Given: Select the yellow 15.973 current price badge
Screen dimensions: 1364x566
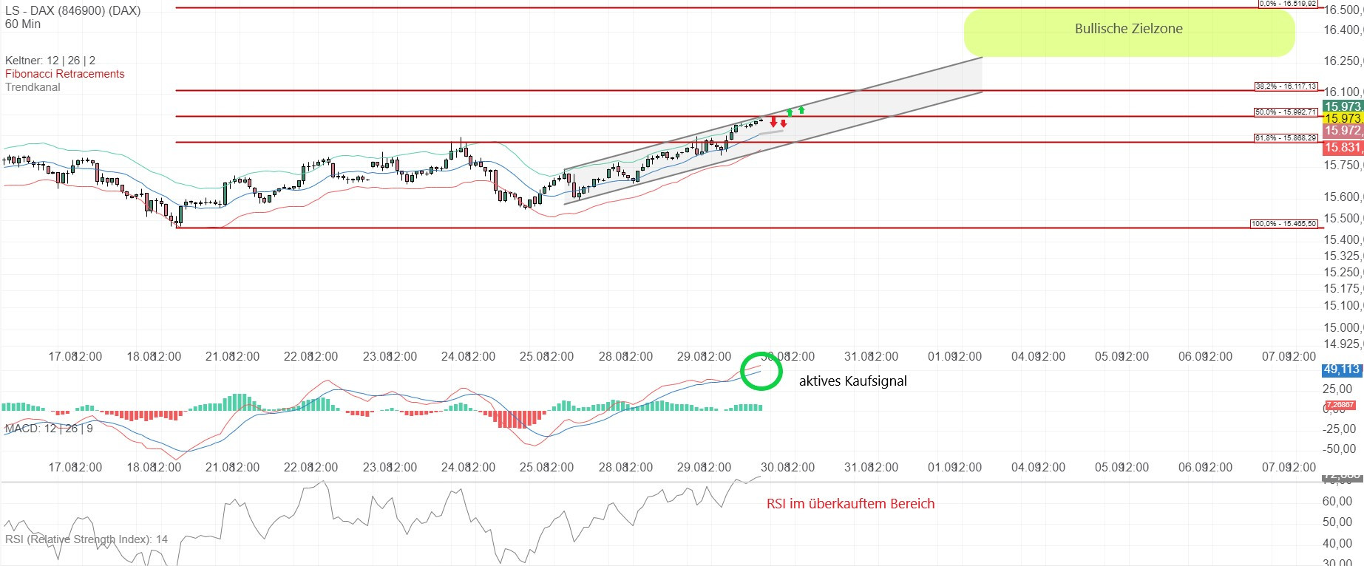Looking at the screenshot, I should point(1342,118).
